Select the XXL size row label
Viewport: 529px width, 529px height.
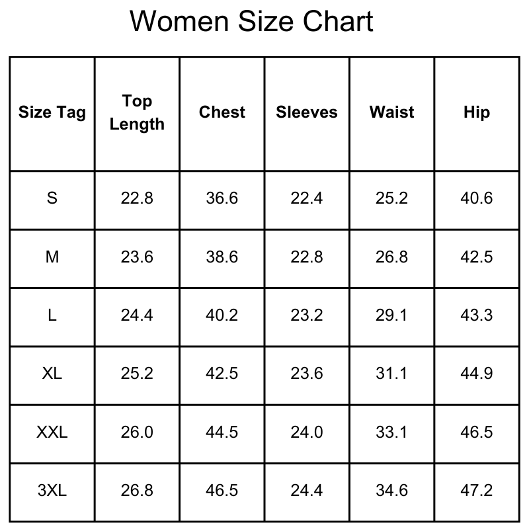52,432
